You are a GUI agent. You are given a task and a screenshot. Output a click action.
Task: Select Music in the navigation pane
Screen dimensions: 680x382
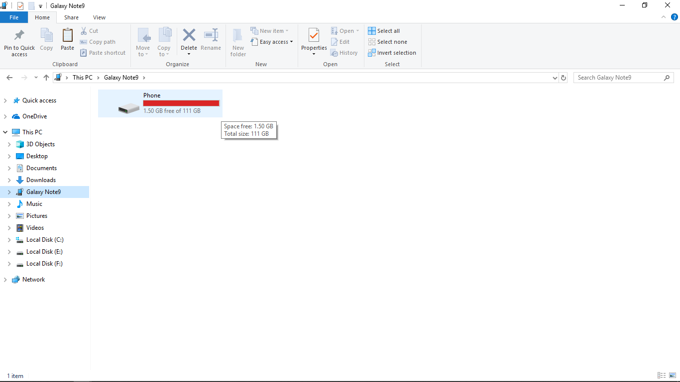pyautogui.click(x=34, y=204)
